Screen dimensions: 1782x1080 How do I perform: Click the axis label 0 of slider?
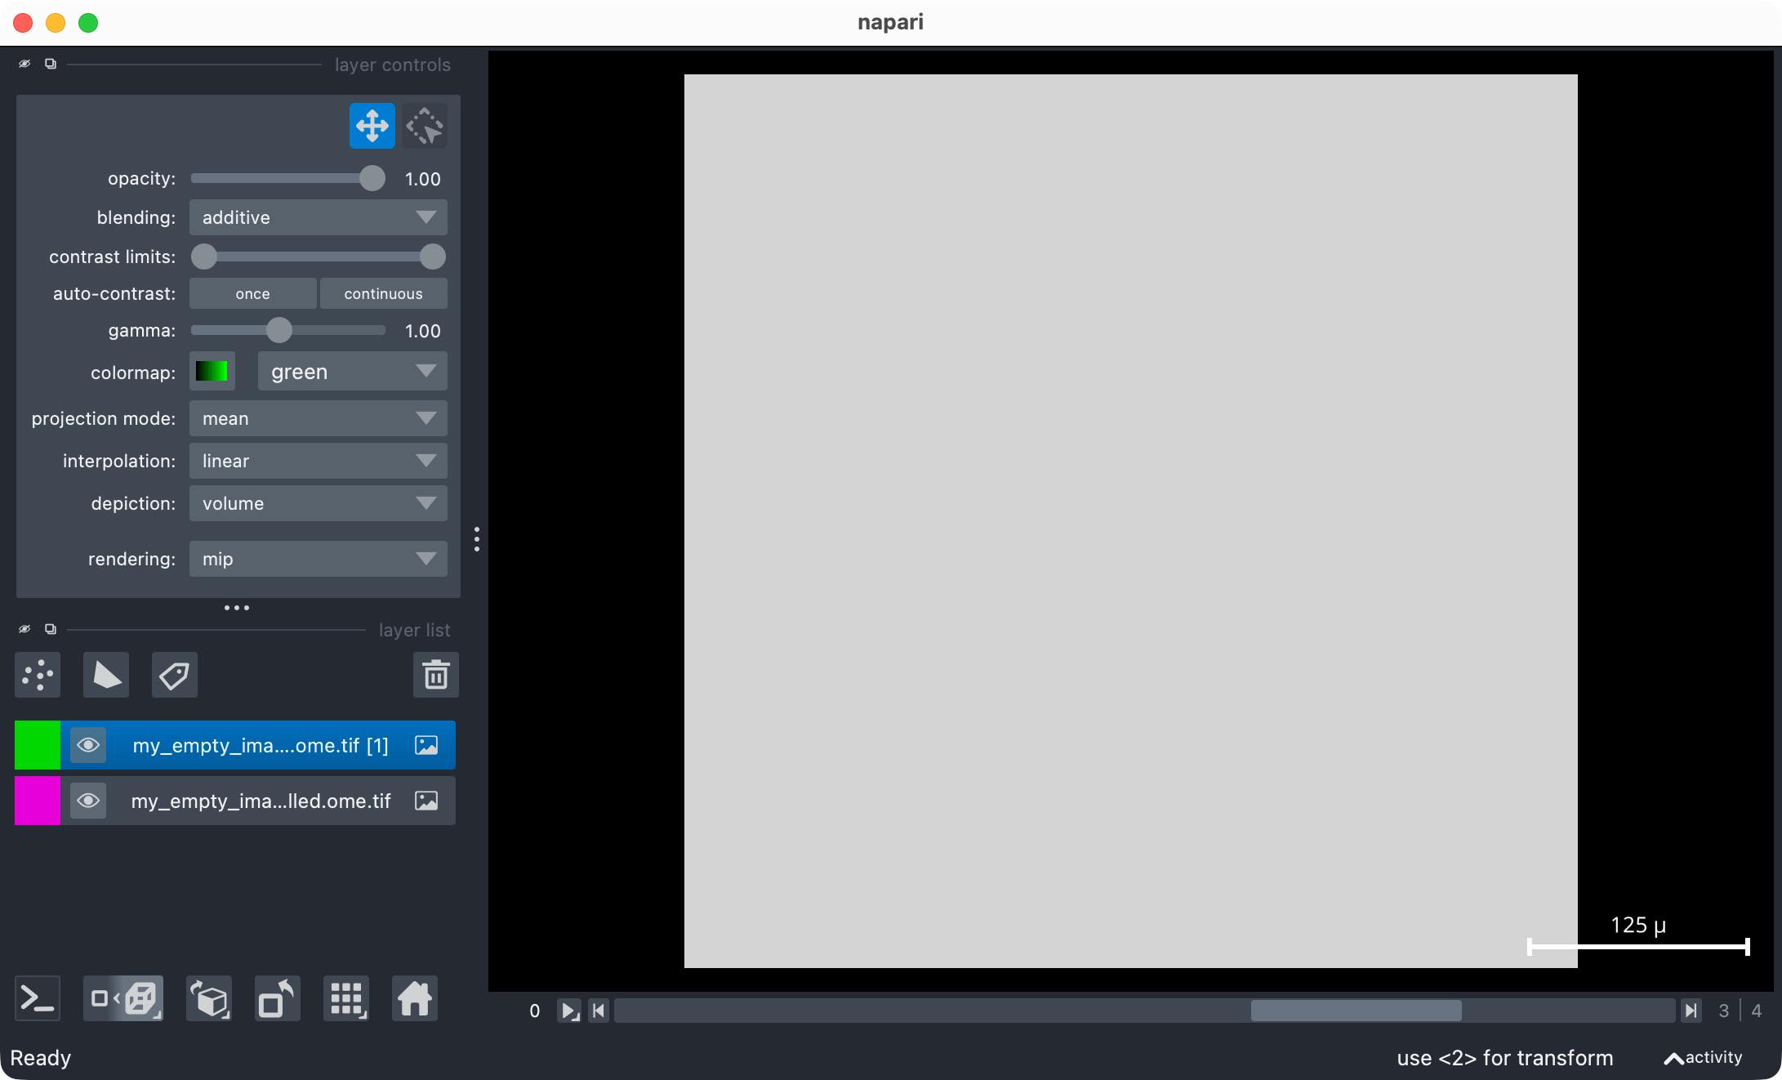535,1011
